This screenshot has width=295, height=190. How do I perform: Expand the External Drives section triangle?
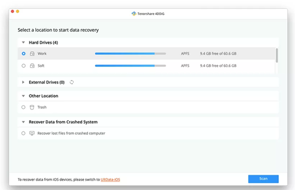point(23,82)
